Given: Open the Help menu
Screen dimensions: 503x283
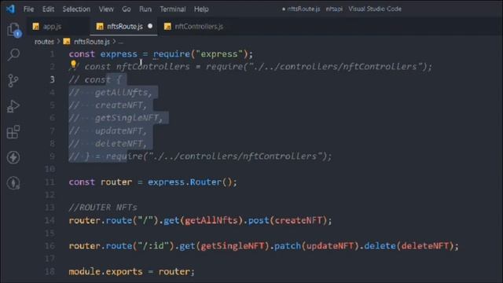Looking at the screenshot, I should click(201, 9).
